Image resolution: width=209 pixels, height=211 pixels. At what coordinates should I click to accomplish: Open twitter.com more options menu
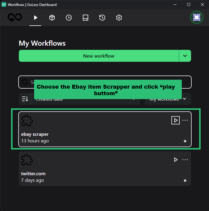(185, 160)
